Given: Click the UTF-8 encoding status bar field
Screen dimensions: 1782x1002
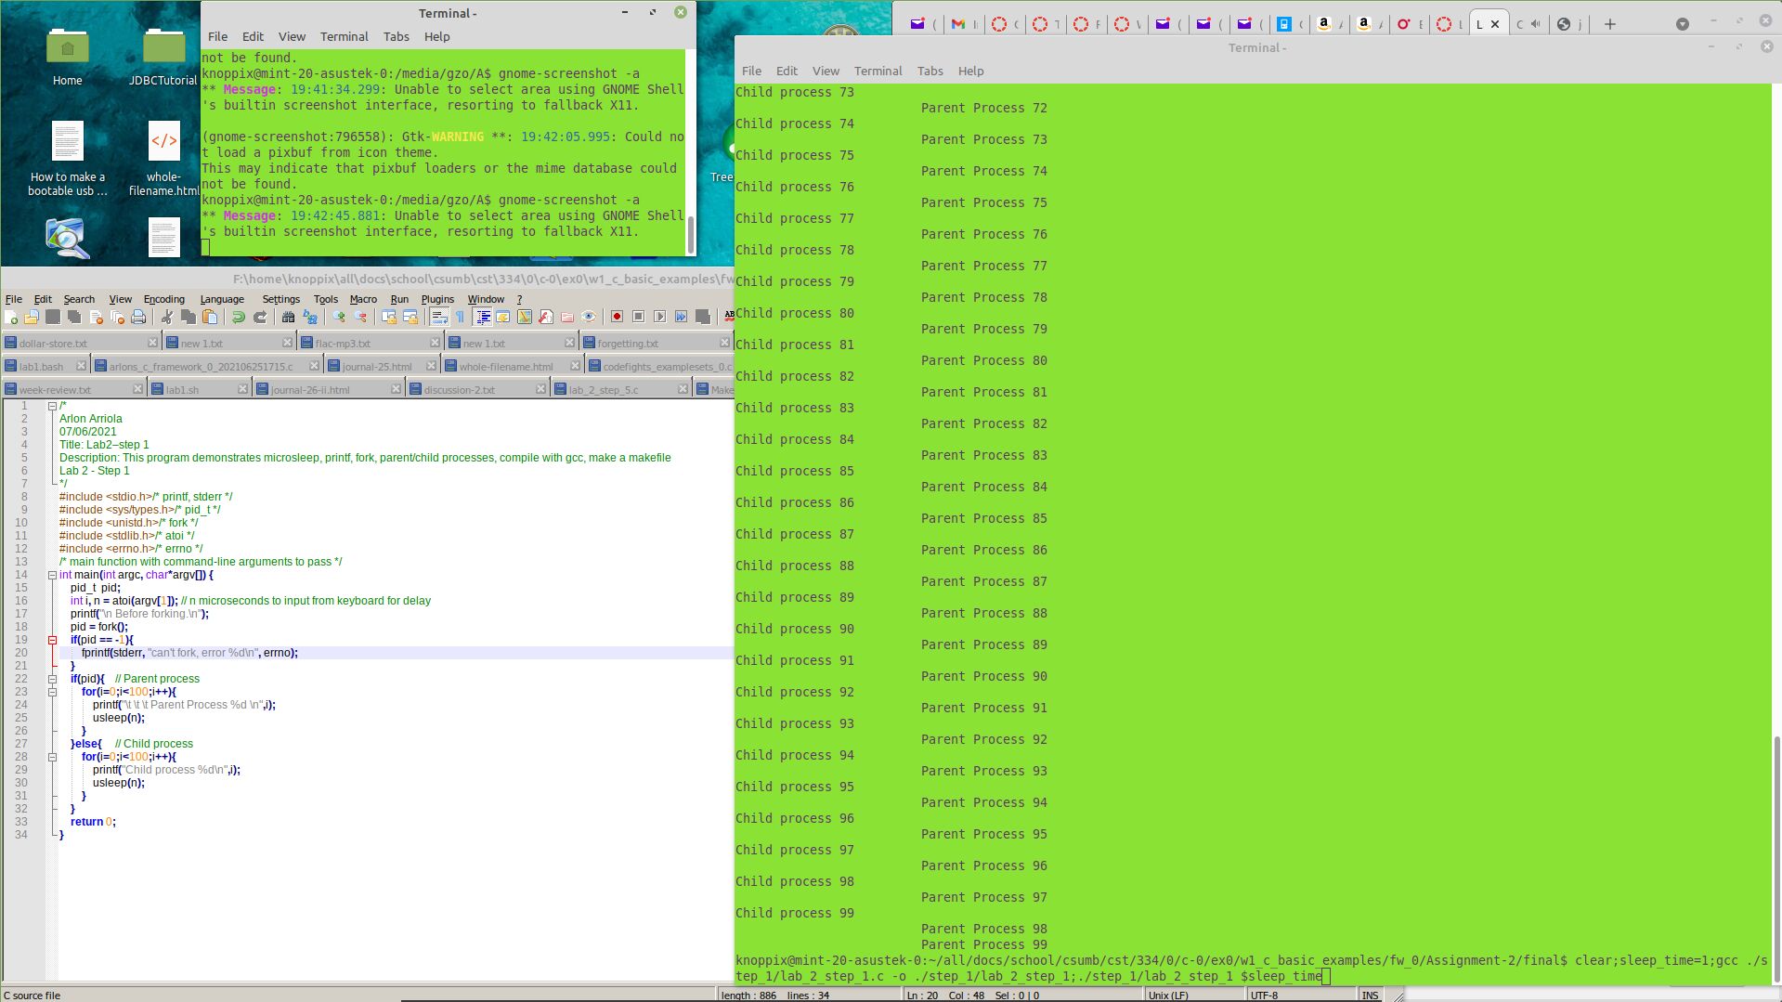Looking at the screenshot, I should (1300, 995).
